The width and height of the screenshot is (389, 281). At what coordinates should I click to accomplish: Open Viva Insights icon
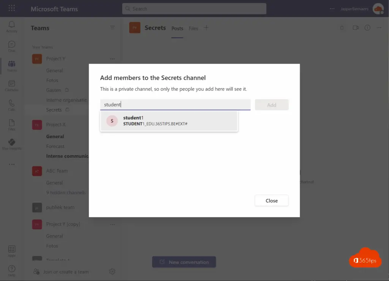(12, 144)
